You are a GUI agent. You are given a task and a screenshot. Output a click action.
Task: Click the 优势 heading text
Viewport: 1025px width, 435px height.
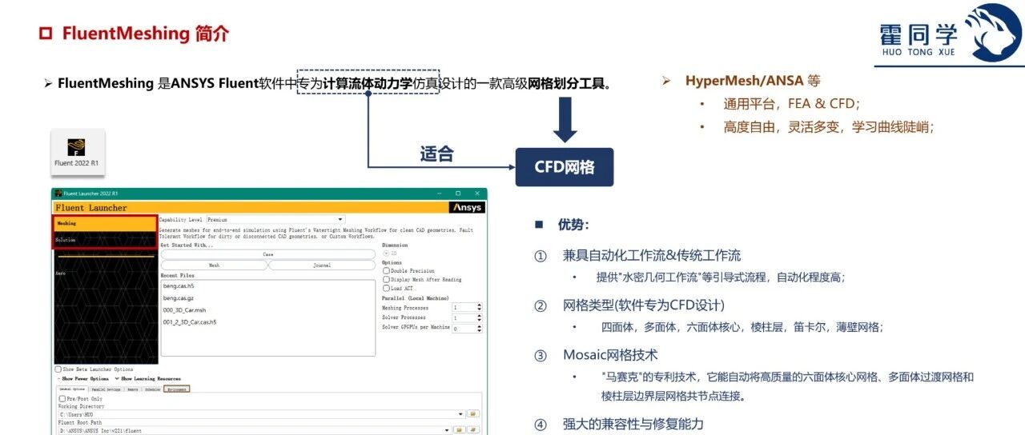(x=573, y=225)
